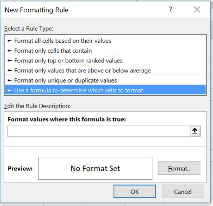The image size is (213, 206).
Task: Click the collapse dialog range selector arrow
Action: tap(195, 131)
